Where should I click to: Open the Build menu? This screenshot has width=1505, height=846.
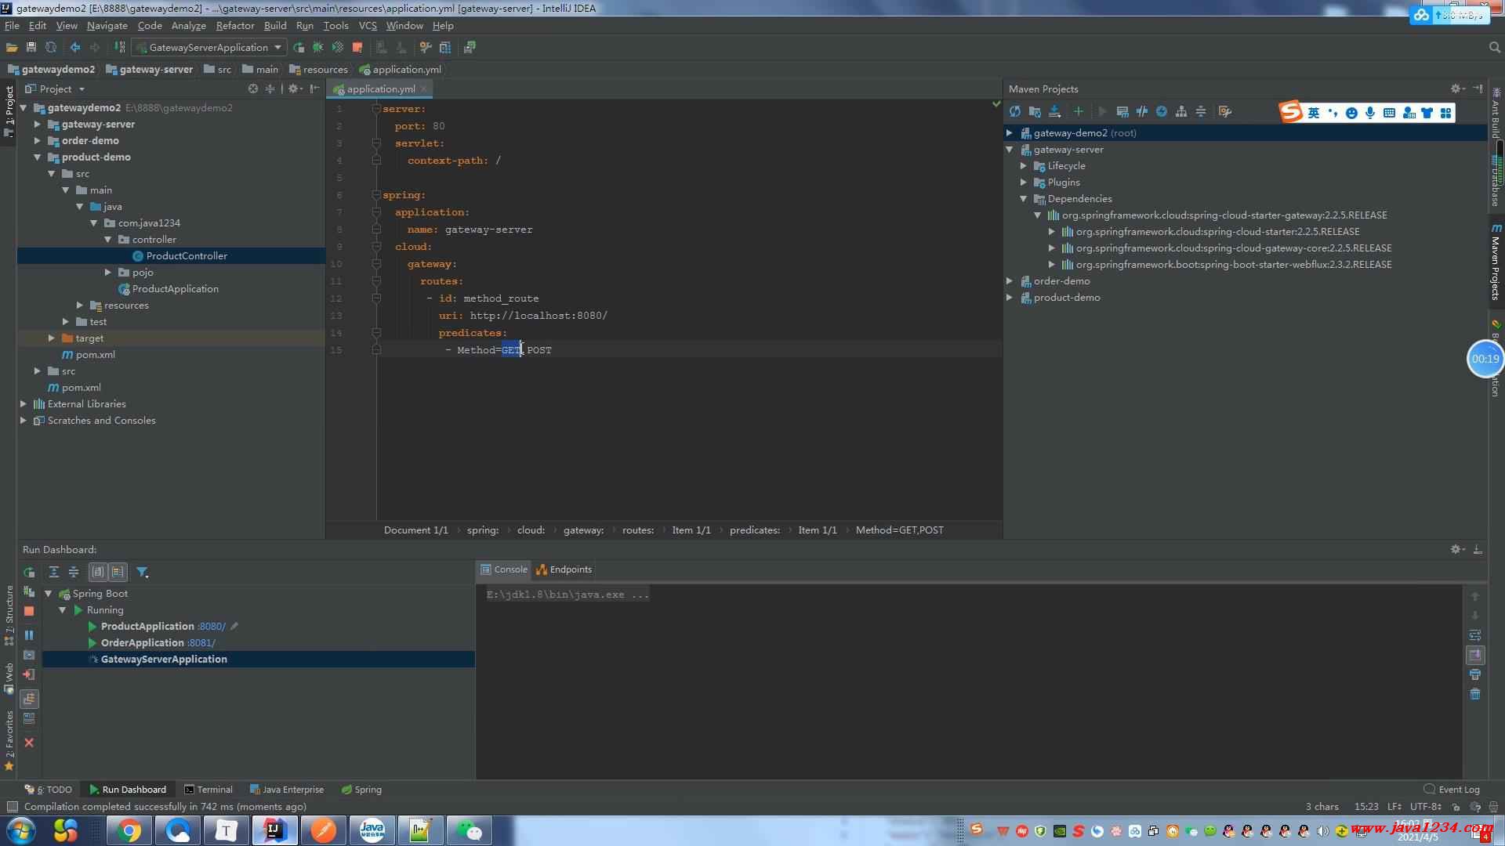pos(275,25)
